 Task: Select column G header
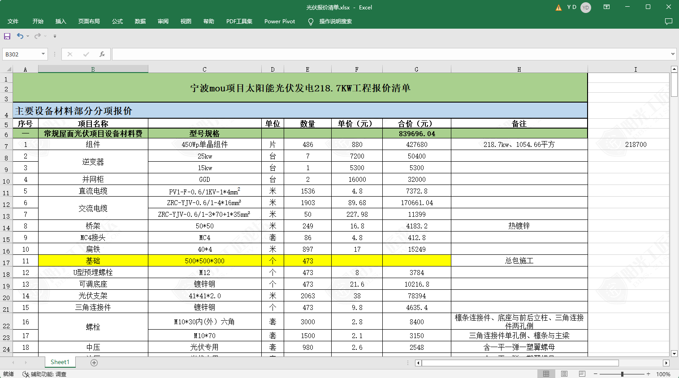[416, 69]
